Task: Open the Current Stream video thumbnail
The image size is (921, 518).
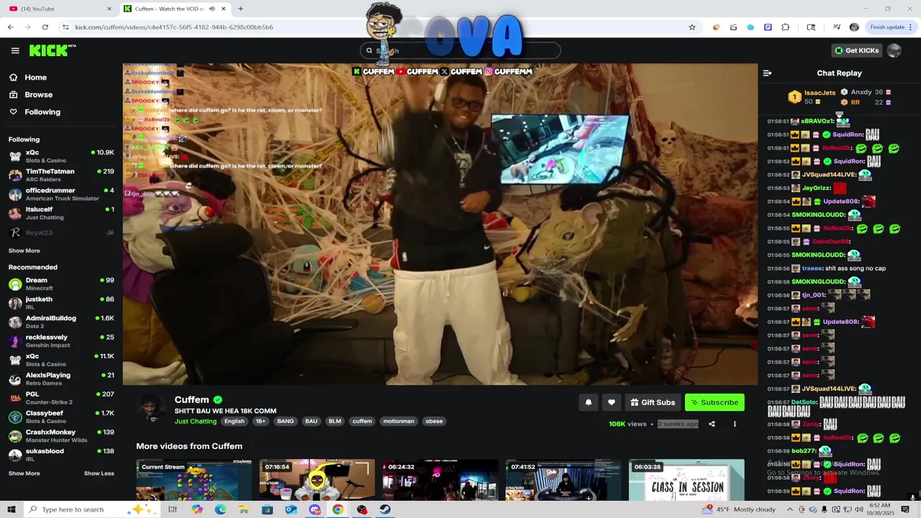Action: (x=194, y=480)
